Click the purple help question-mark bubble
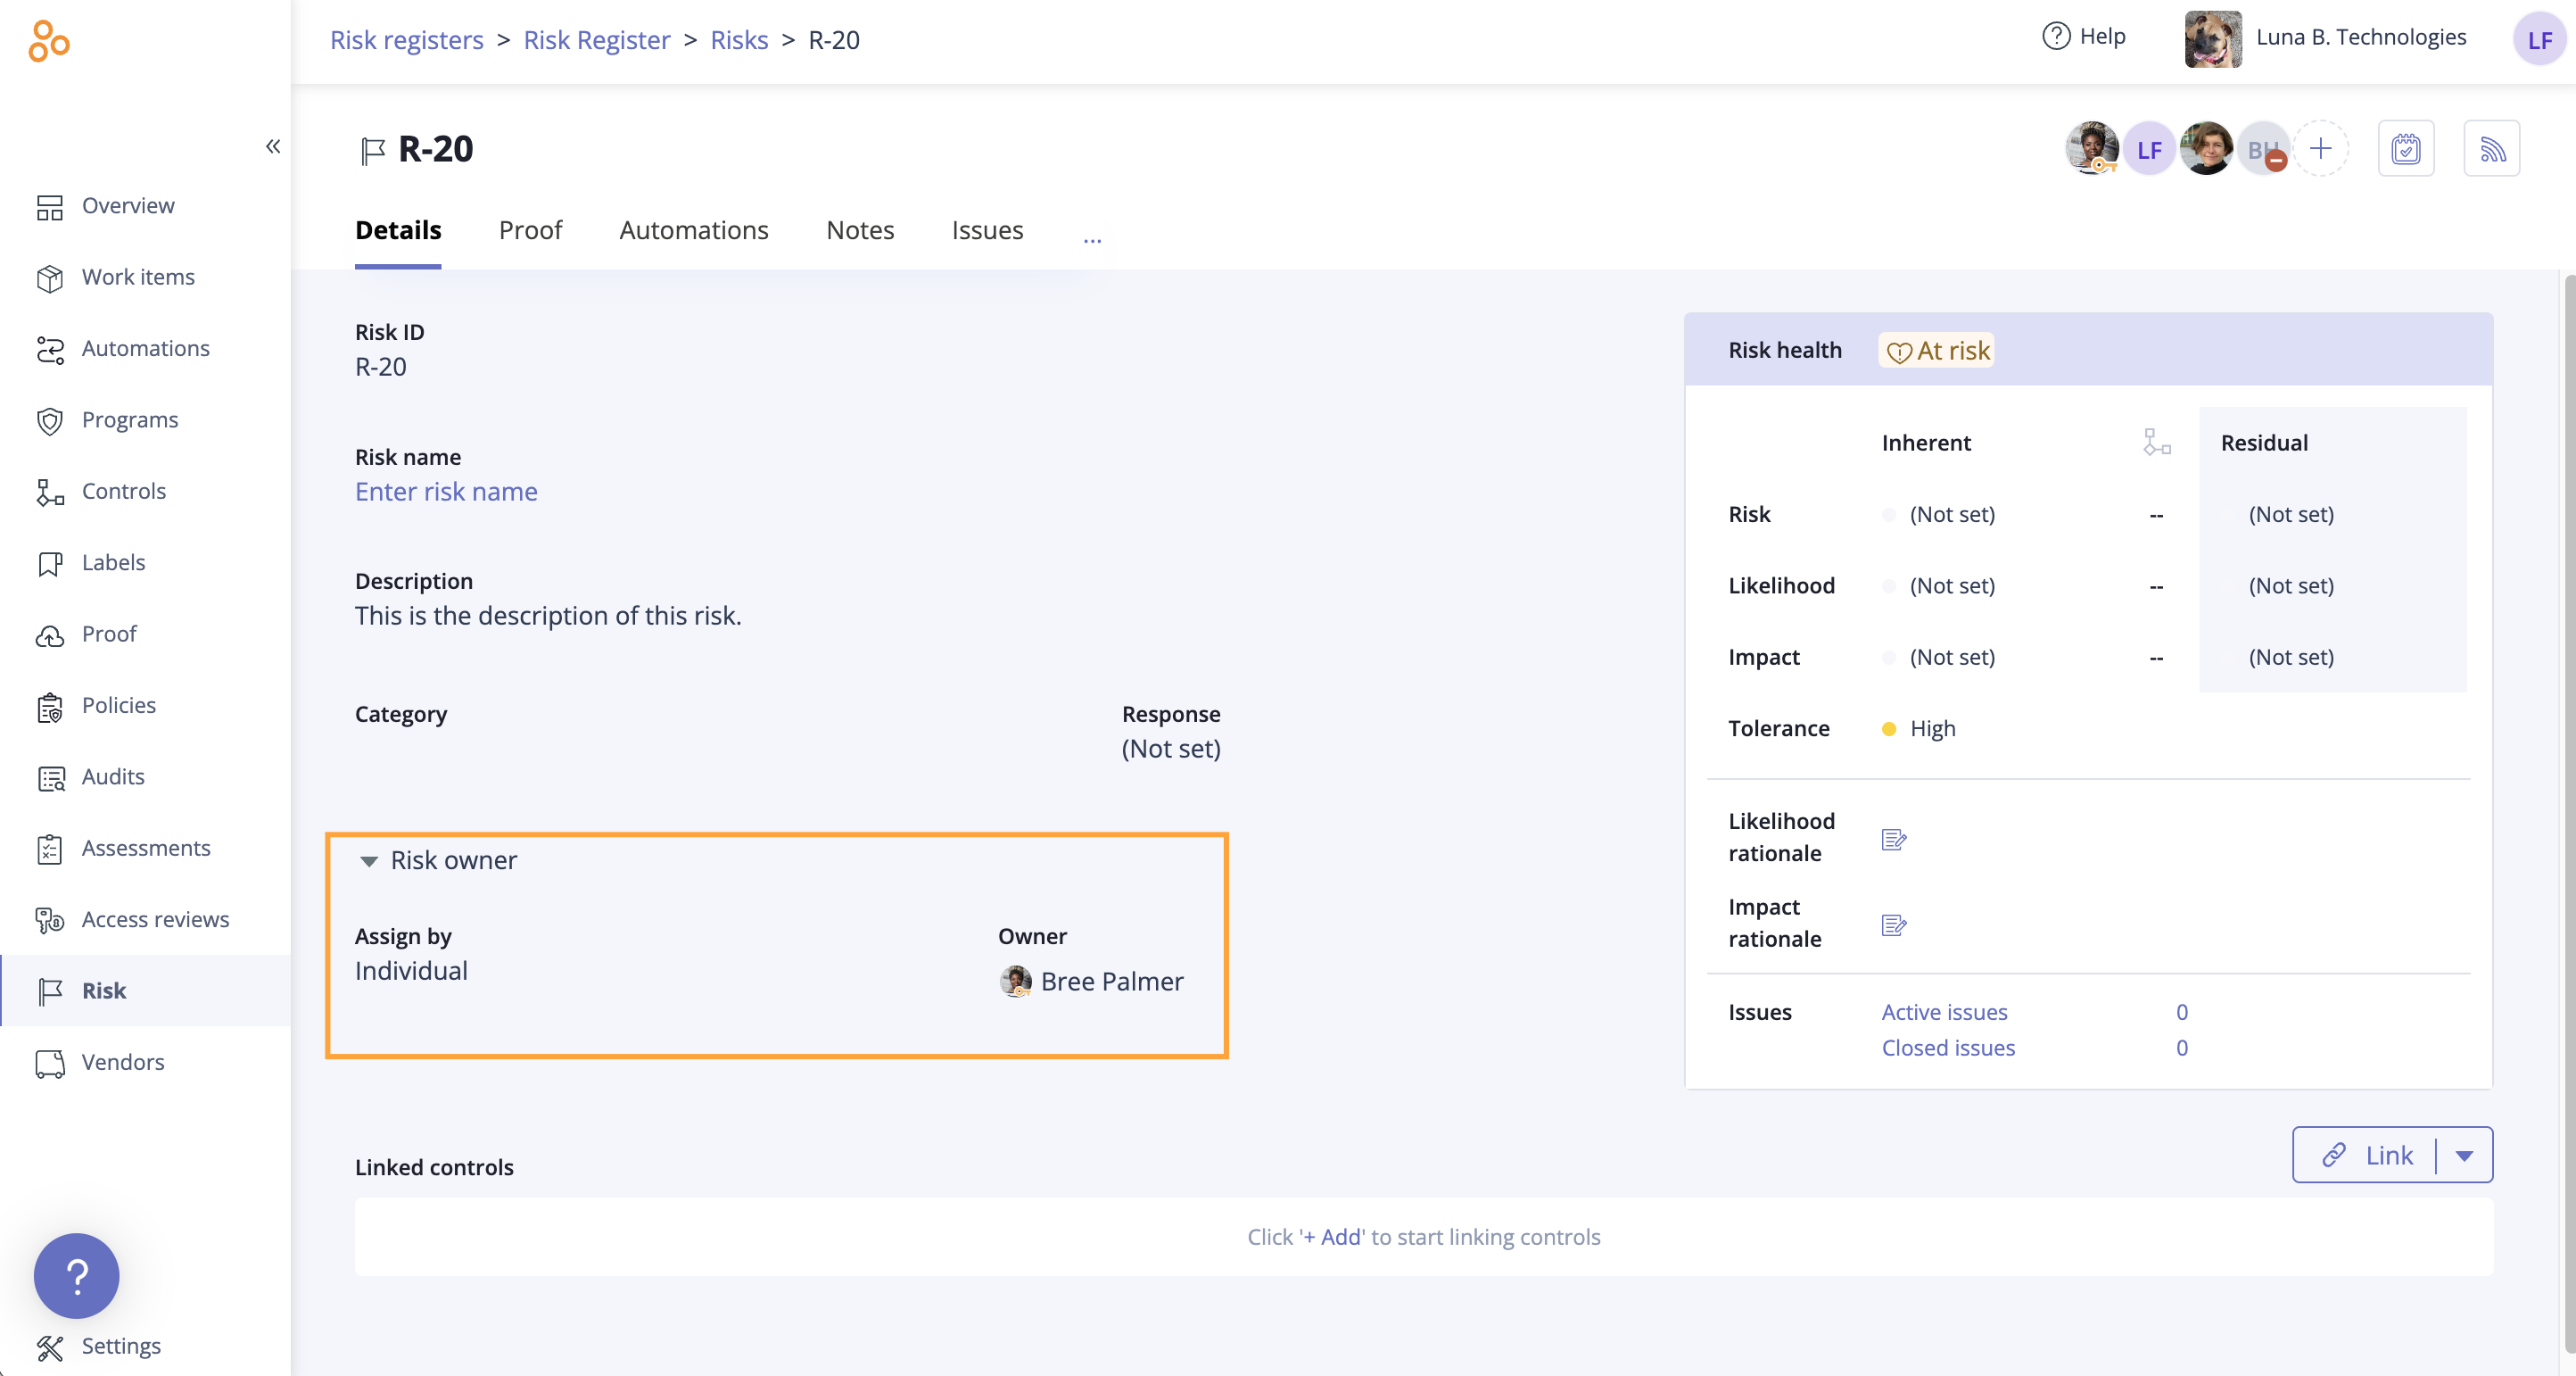This screenshot has height=1376, width=2576. 77,1275
